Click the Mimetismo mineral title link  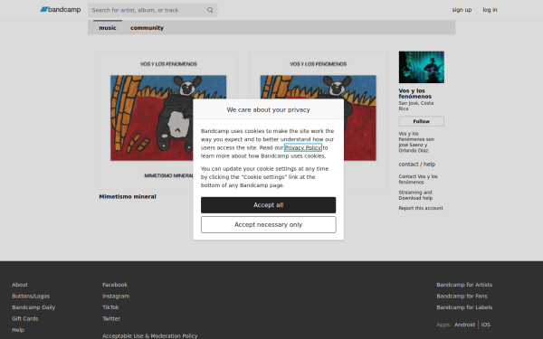click(x=128, y=196)
